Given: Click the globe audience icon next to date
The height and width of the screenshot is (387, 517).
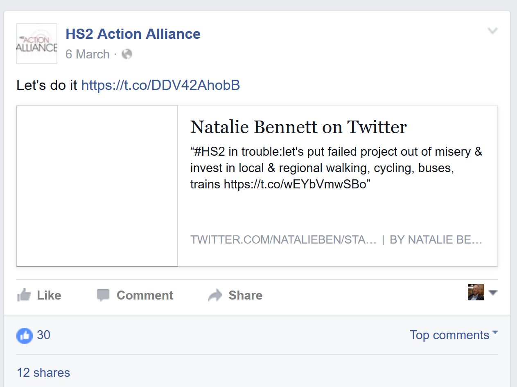Looking at the screenshot, I should coord(126,54).
